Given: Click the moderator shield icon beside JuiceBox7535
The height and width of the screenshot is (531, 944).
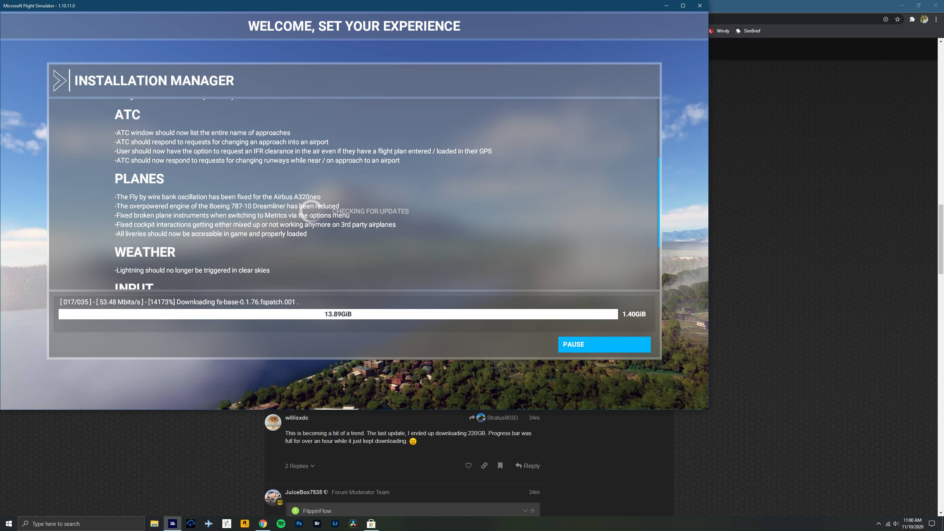Looking at the screenshot, I should (326, 492).
